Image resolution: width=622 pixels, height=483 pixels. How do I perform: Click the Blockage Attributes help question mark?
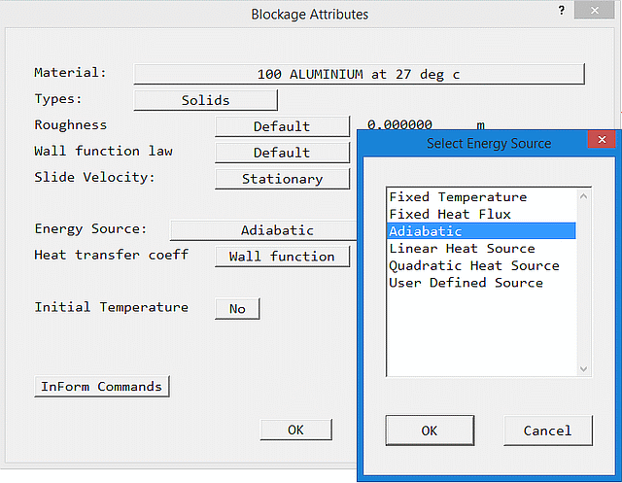(x=562, y=10)
